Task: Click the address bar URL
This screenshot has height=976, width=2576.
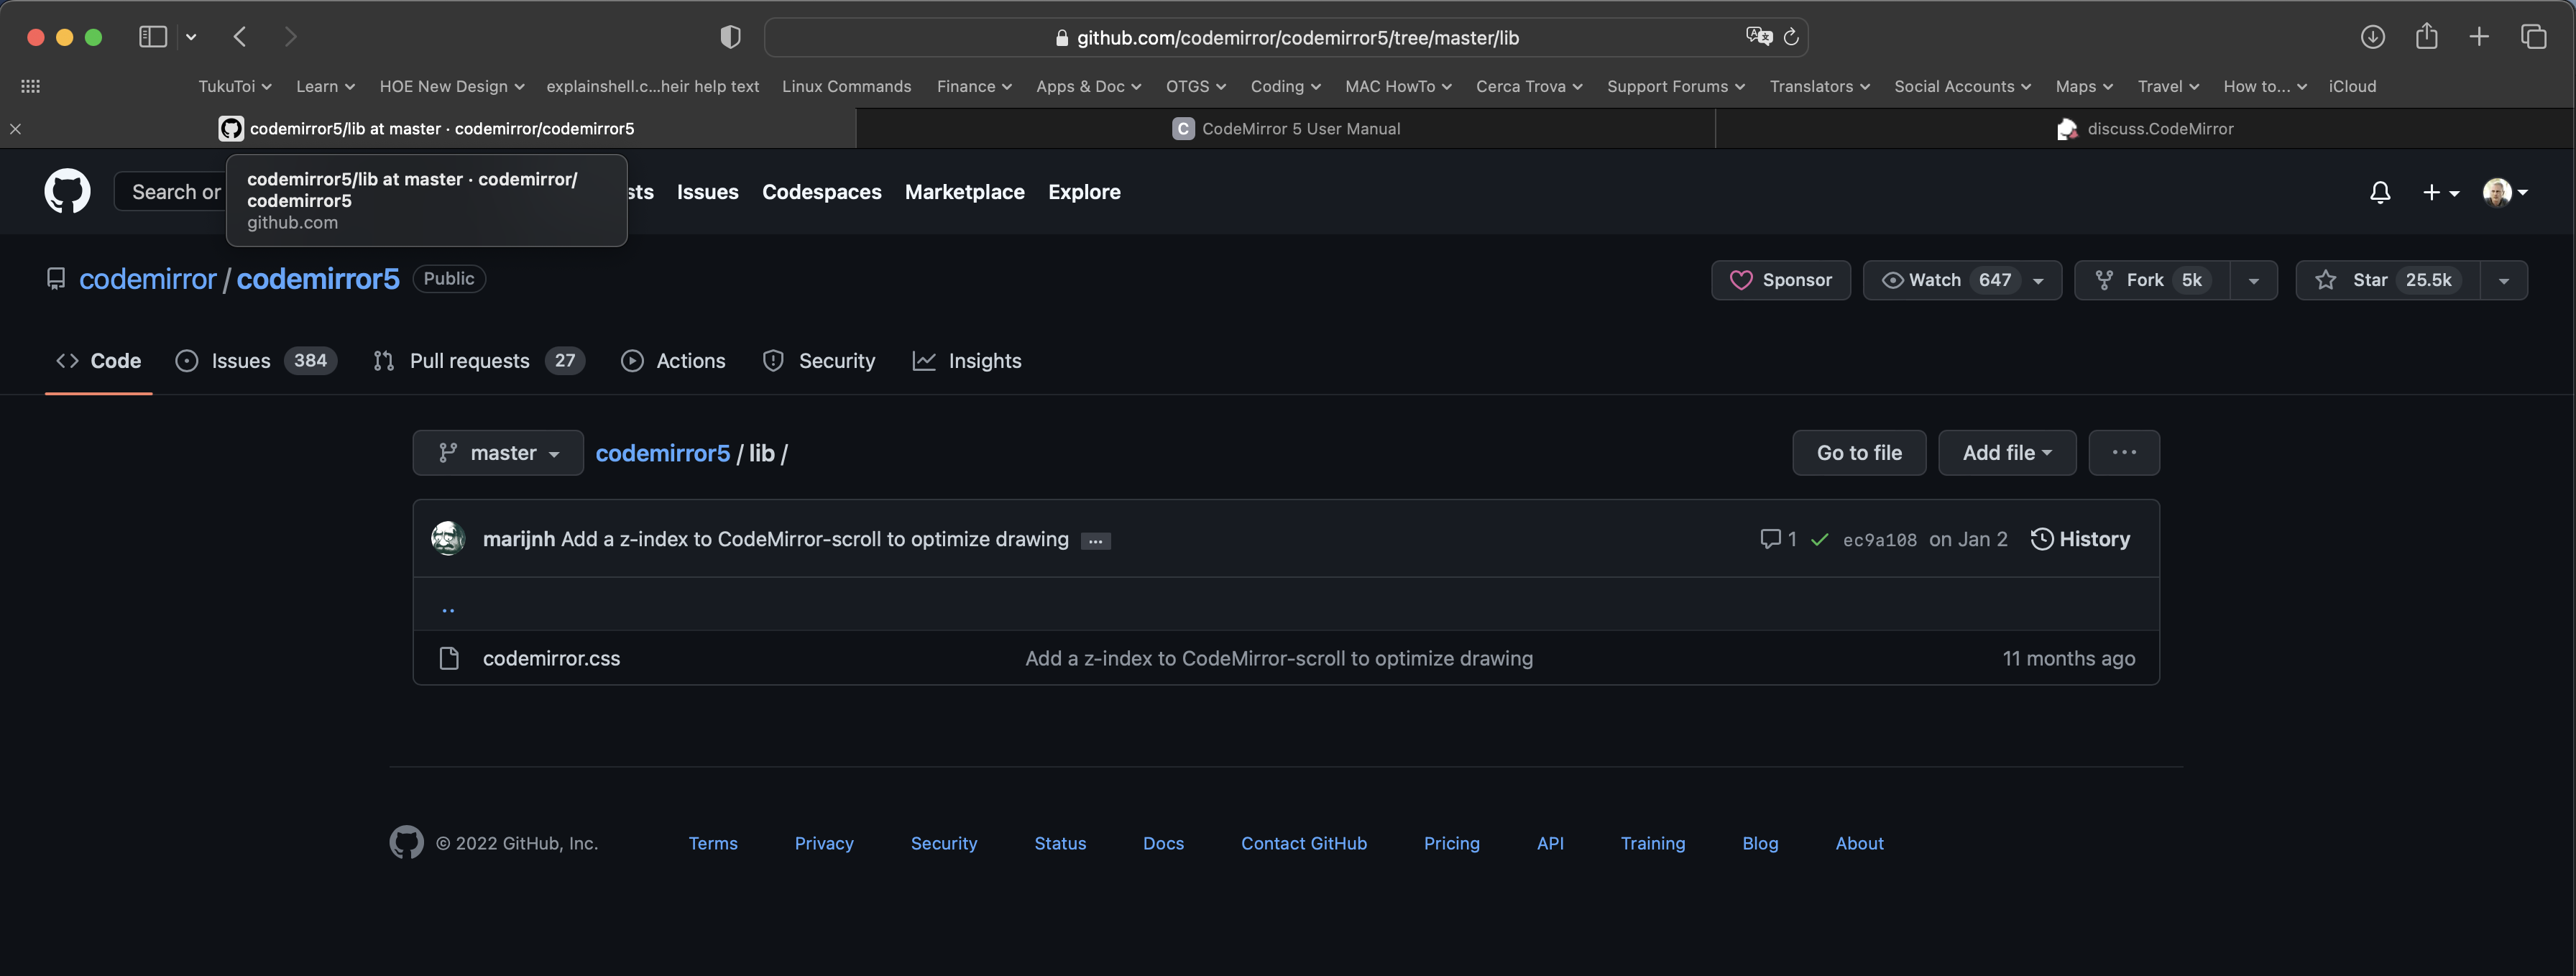Action: pyautogui.click(x=1297, y=38)
